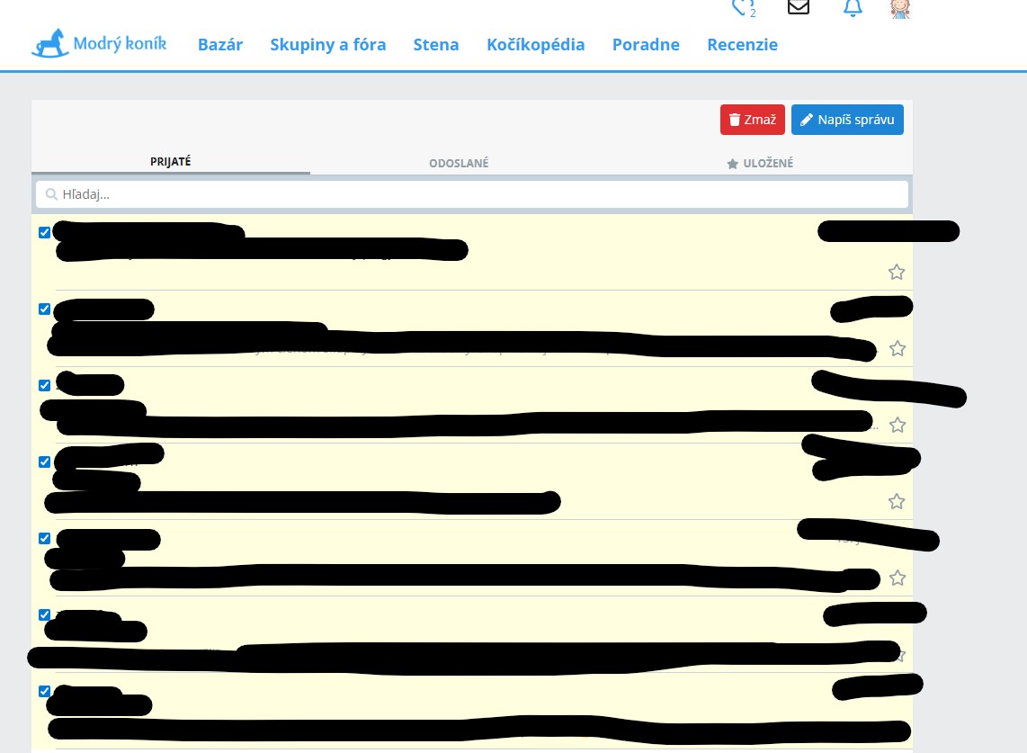The image size is (1027, 753).
Task: Go to Skupiny a fóra
Action: 328,45
